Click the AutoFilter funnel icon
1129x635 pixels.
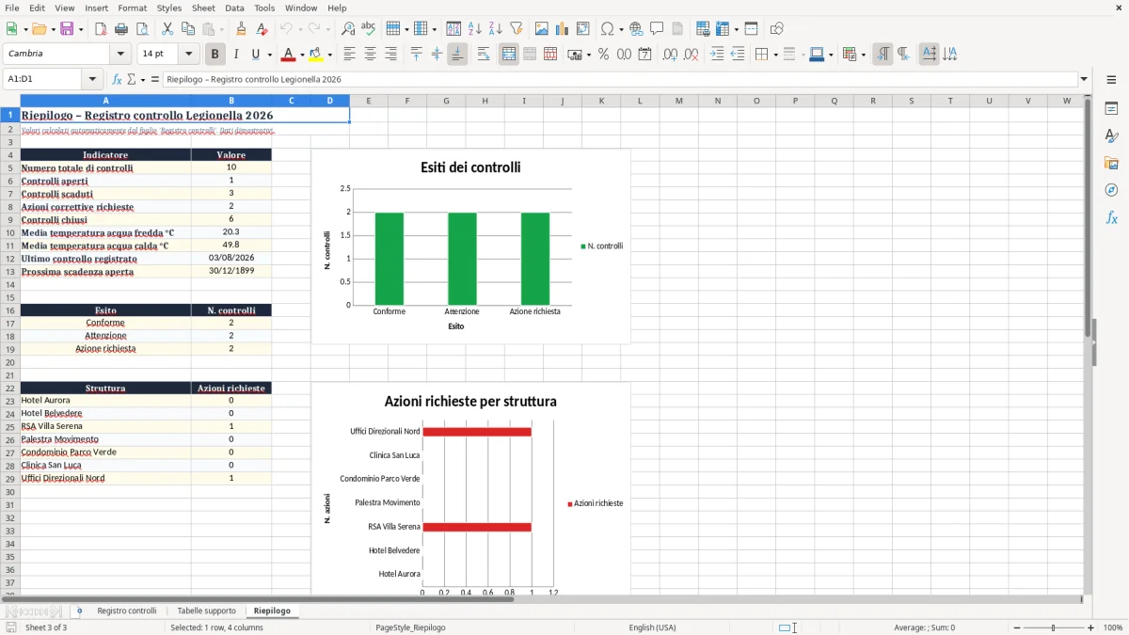[x=517, y=29]
